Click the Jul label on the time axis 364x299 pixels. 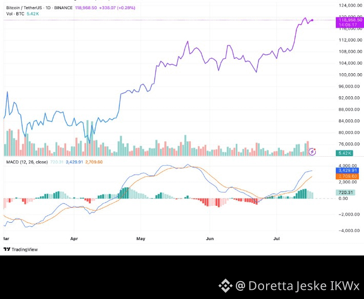pos(276,239)
